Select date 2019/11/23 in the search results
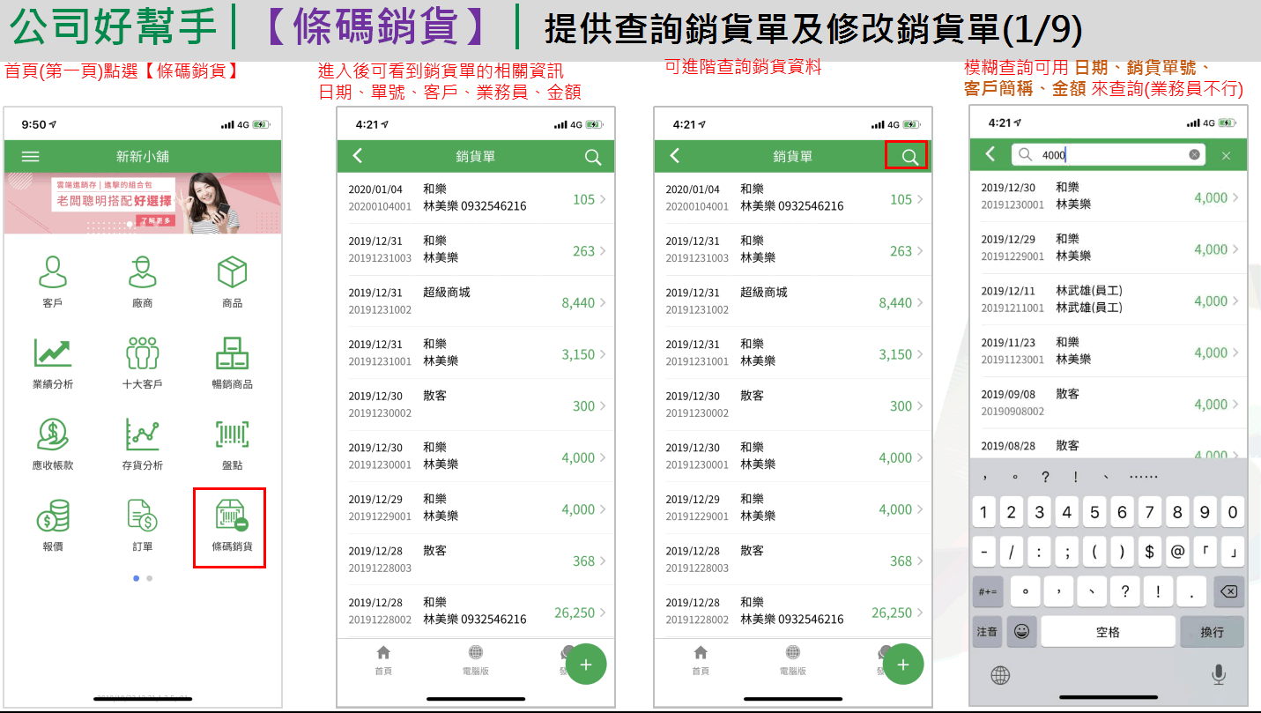This screenshot has width=1261, height=713. pyautogui.click(x=1008, y=342)
